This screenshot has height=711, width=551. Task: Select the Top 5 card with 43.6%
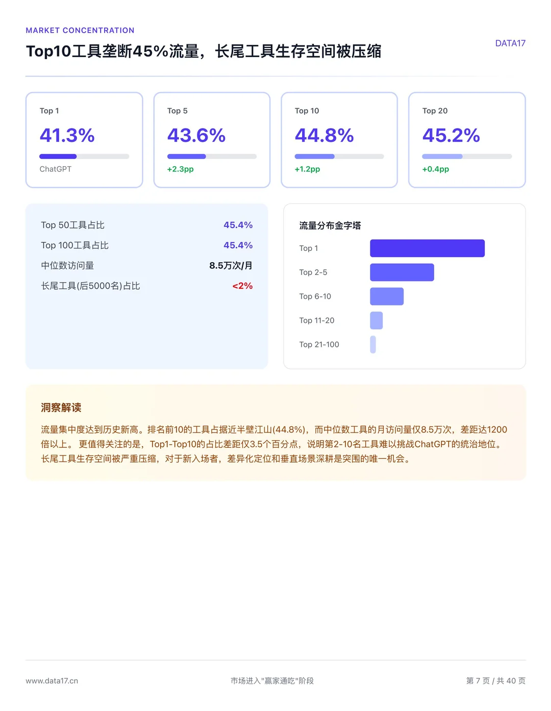click(211, 140)
